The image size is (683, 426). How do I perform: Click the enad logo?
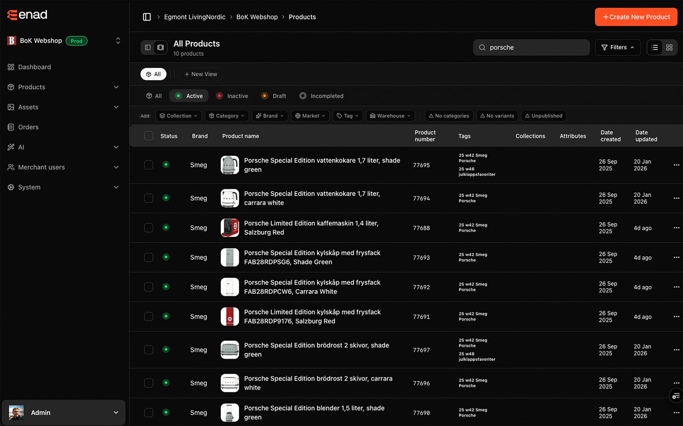coord(27,15)
